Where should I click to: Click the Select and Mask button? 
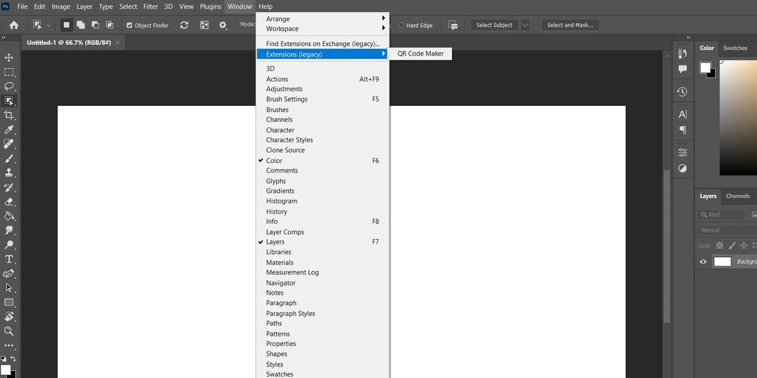coord(569,25)
